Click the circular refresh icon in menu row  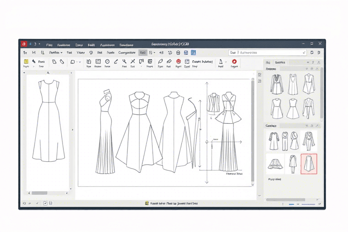click(91, 53)
